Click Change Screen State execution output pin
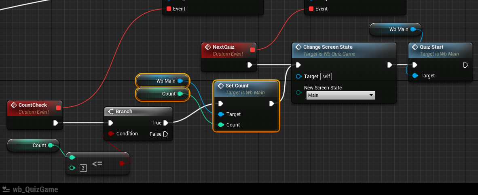The image size is (478, 195). tap(389, 65)
